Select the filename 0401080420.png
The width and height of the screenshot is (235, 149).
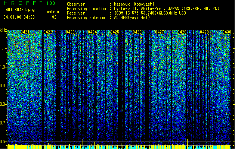(x=19, y=10)
